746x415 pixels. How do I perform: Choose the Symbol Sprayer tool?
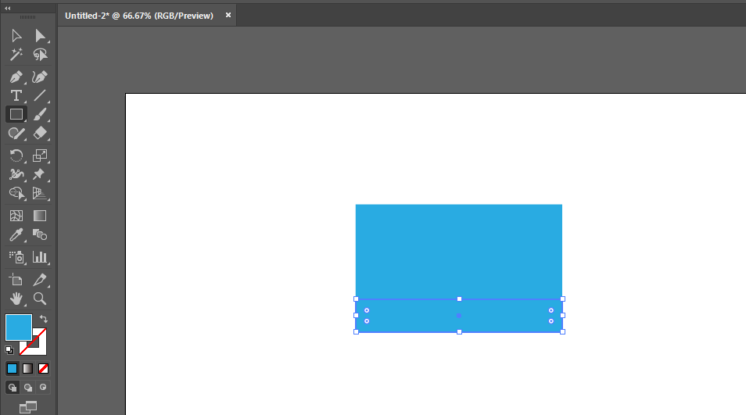16,257
